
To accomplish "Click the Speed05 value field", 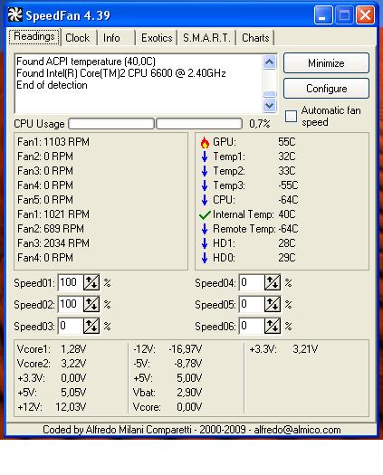I will pos(252,304).
